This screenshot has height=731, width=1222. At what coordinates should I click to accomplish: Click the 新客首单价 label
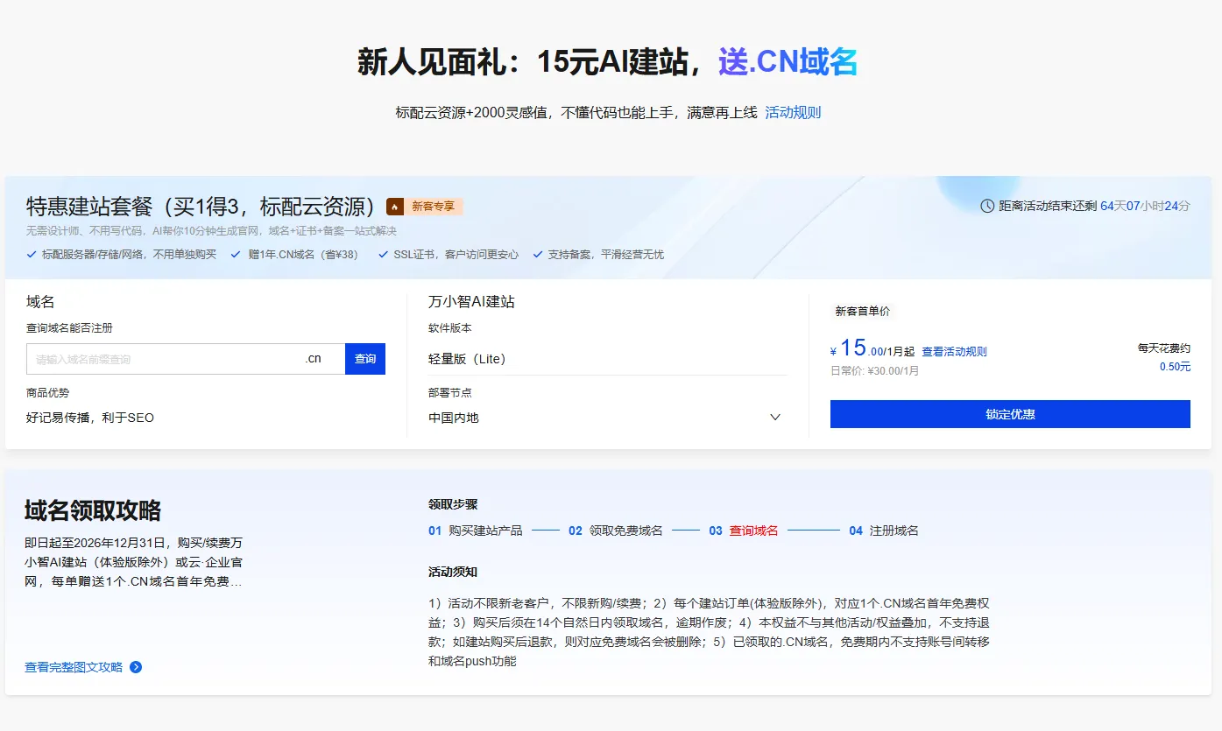pyautogui.click(x=862, y=311)
